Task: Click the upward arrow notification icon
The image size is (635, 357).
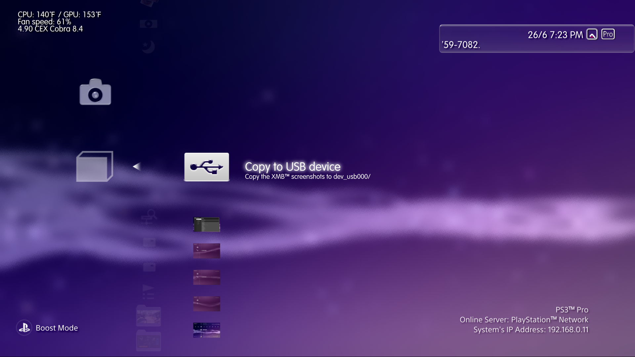Action: pos(592,34)
